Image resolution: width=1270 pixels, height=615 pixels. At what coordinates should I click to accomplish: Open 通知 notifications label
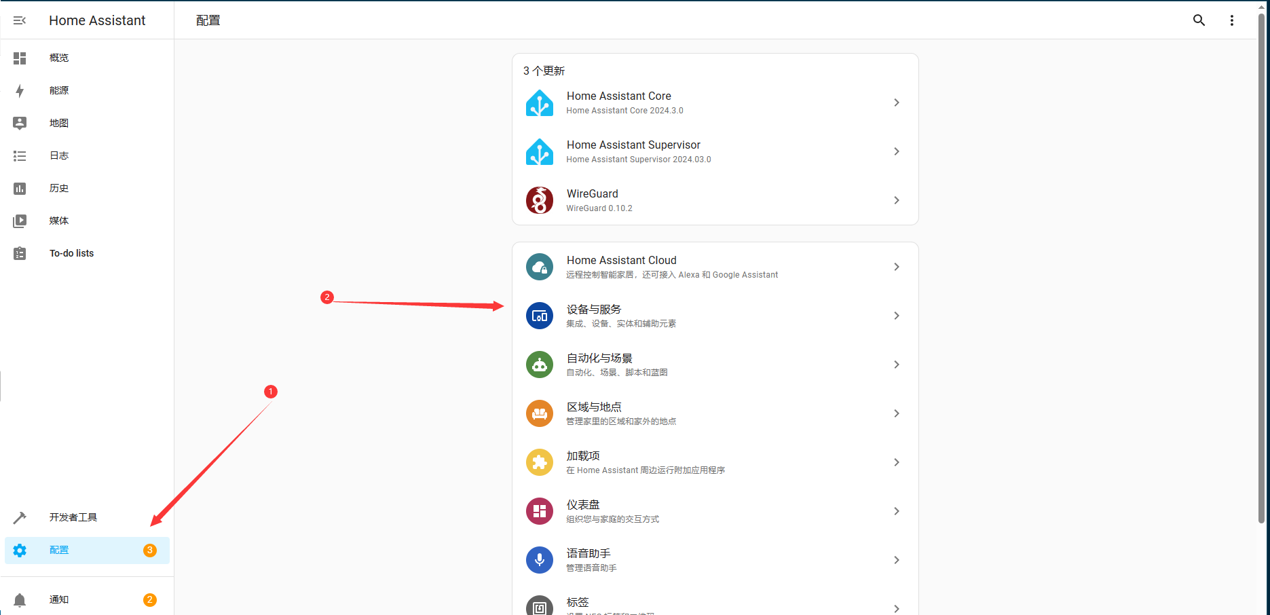tap(59, 599)
